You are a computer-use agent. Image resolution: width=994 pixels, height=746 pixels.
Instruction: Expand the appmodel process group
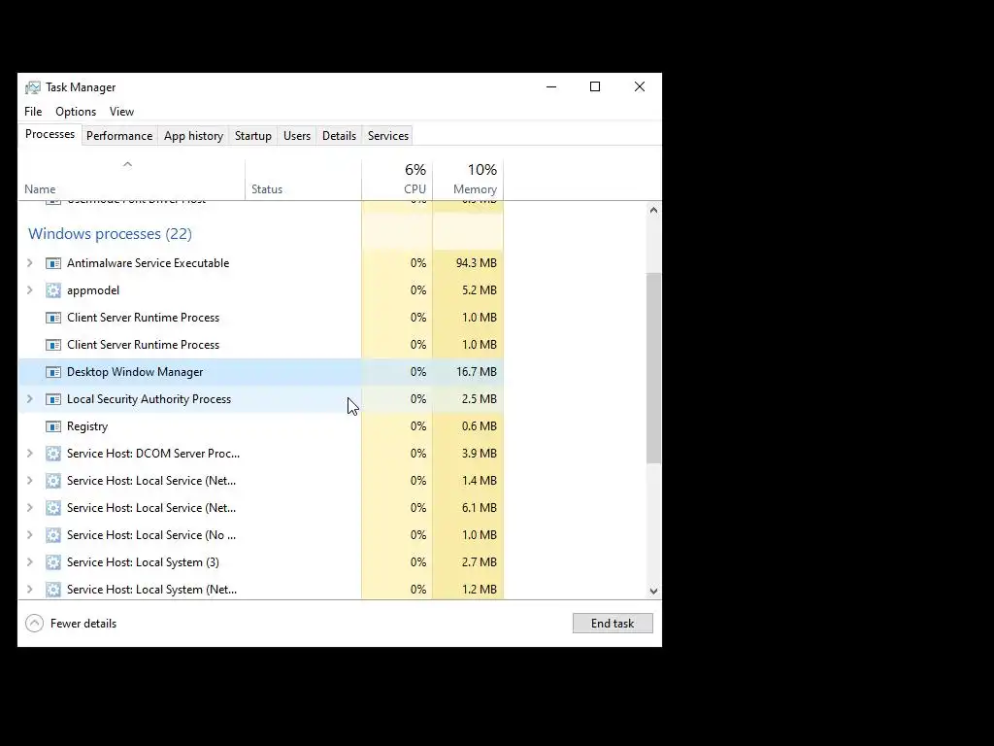click(x=30, y=290)
